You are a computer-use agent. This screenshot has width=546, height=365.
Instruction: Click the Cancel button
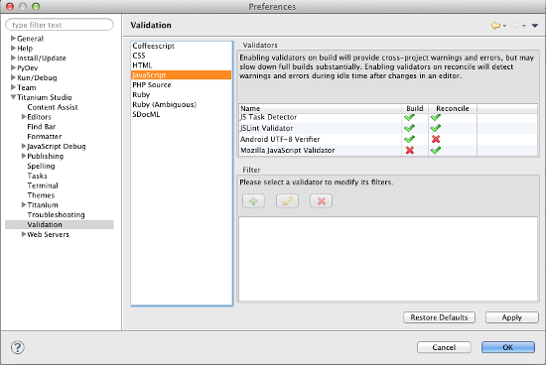pos(444,347)
